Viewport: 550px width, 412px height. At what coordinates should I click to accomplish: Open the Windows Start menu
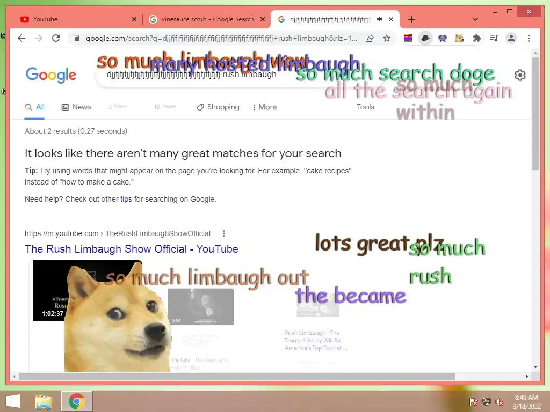tap(13, 401)
